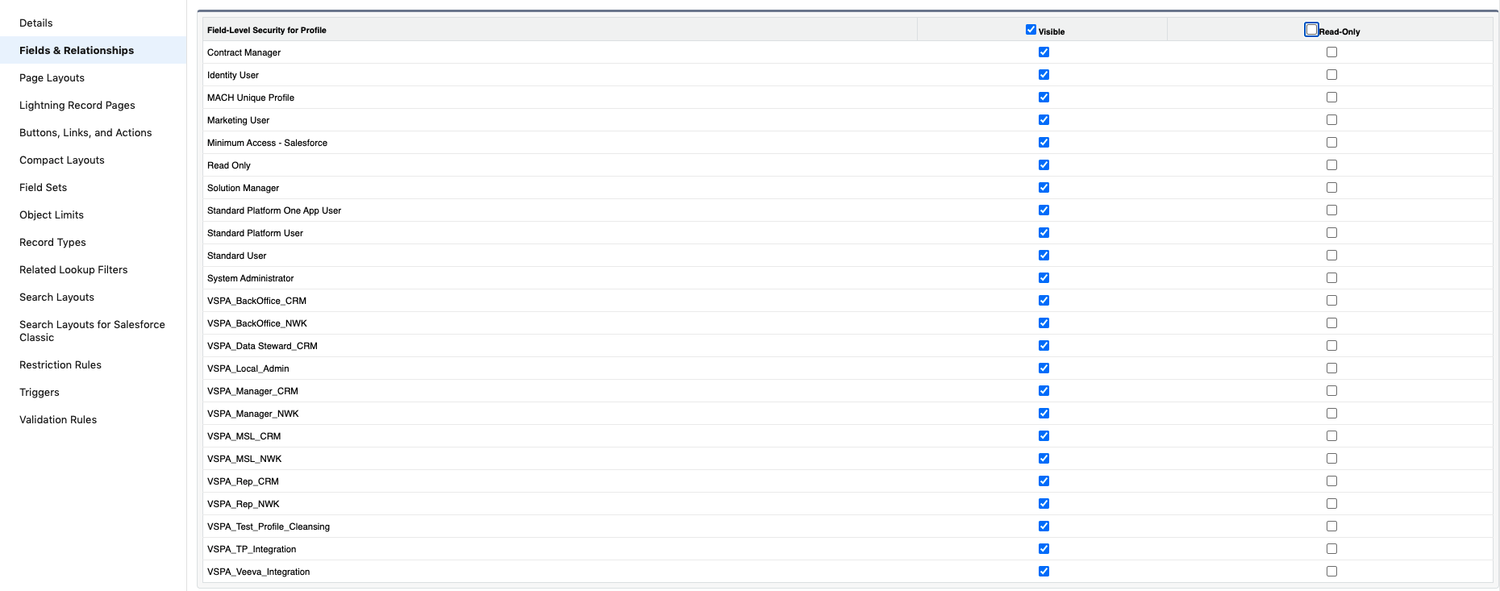The height and width of the screenshot is (591, 1500).
Task: Open Buttons, Links, and Actions
Action: (85, 132)
